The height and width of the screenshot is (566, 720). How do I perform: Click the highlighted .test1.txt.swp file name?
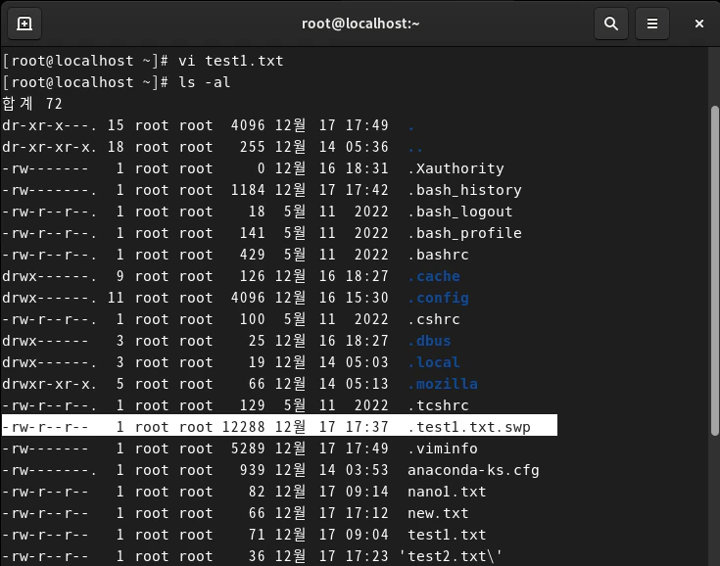(469, 427)
